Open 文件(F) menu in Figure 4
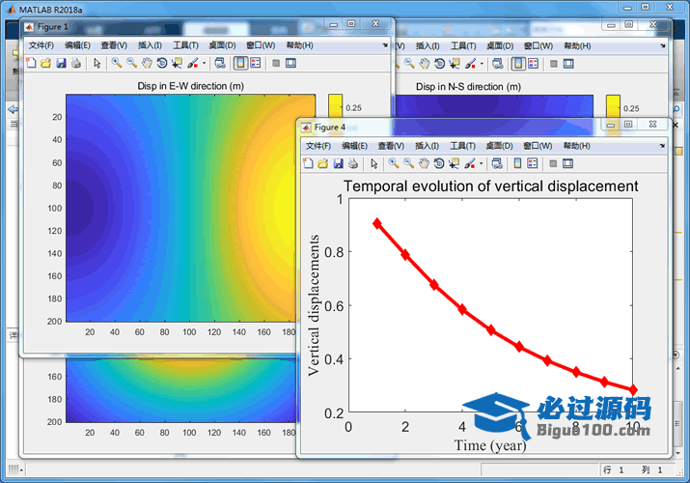Viewport: 690px width, 483px height. (318, 146)
